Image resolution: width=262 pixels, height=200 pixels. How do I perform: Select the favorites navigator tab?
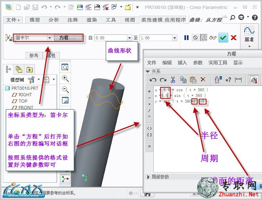pos(30,69)
